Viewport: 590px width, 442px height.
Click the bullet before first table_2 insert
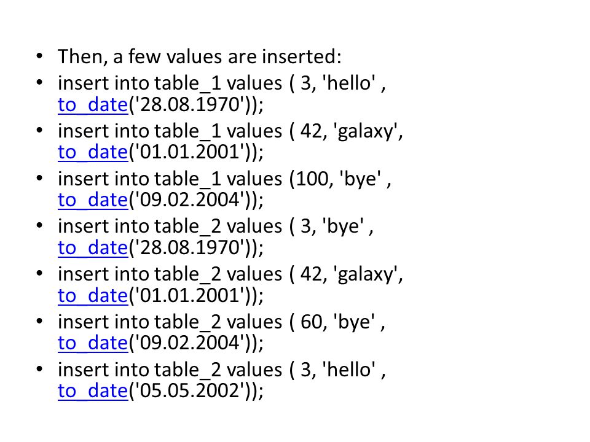pos(39,225)
